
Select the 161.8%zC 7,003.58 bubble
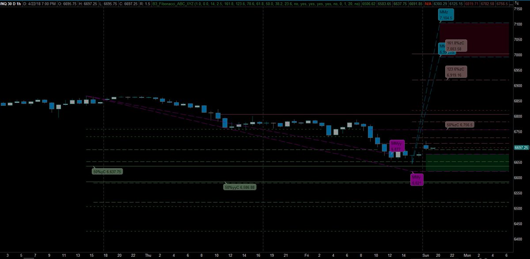tap(457, 46)
